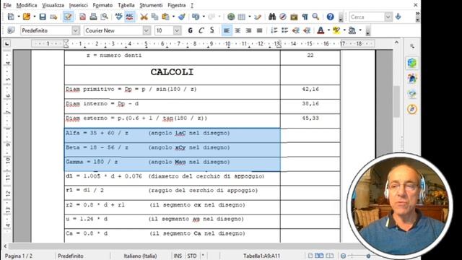
Task: Toggle bulleted list
Action: pyautogui.click(x=284, y=30)
